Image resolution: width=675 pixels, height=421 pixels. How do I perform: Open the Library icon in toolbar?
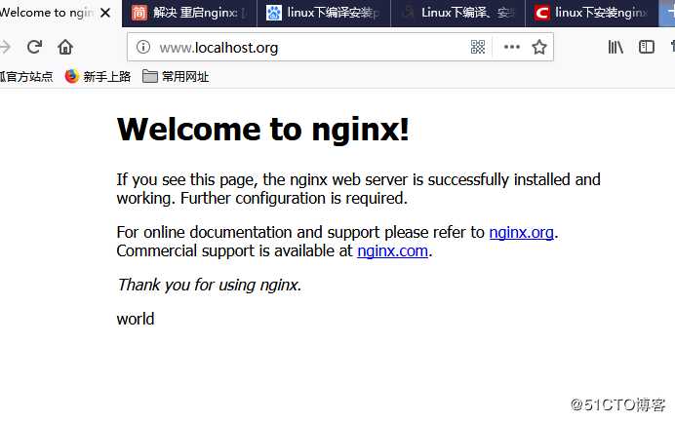(x=615, y=47)
